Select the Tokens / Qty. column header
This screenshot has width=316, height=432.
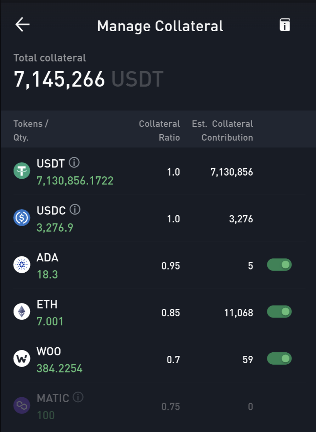click(31, 131)
